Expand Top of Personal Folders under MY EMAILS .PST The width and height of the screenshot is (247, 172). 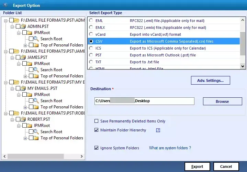pyautogui.click(x=25, y=107)
